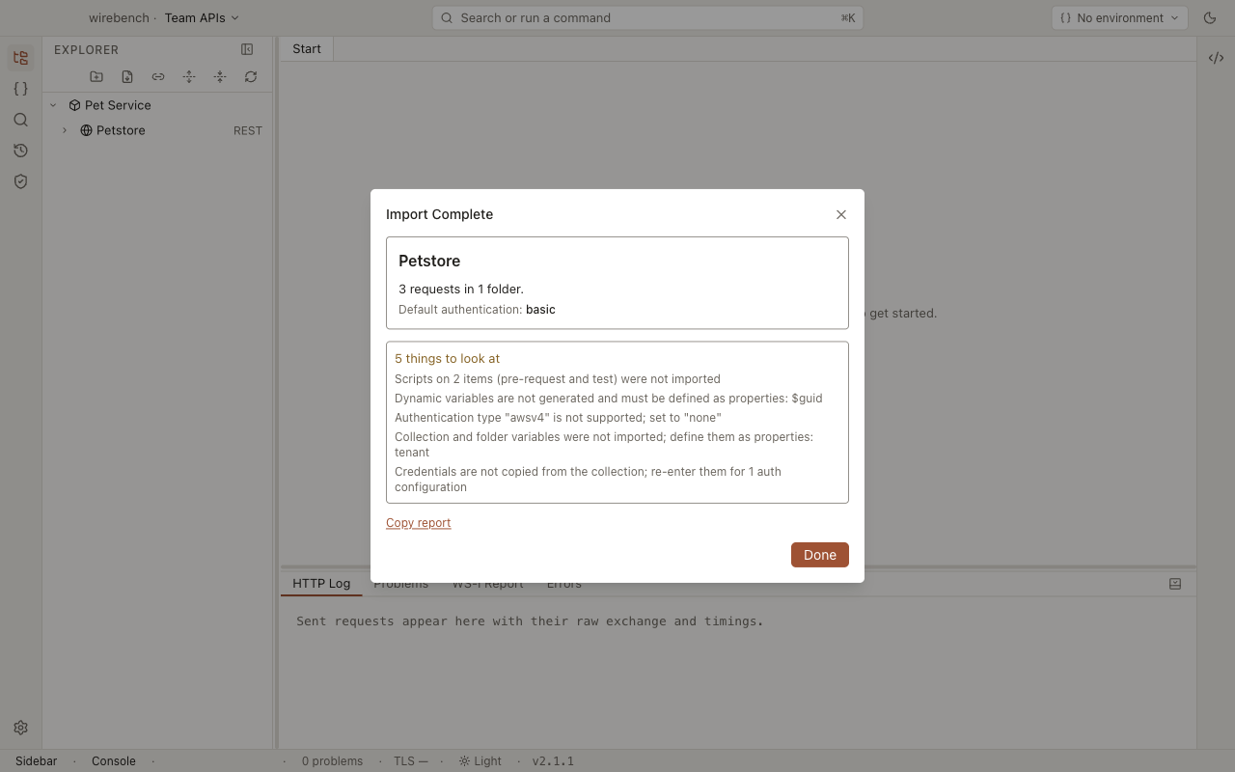This screenshot has height=772, width=1235.
Task: Click the new folder icon in Explorer
Action: click(96, 76)
